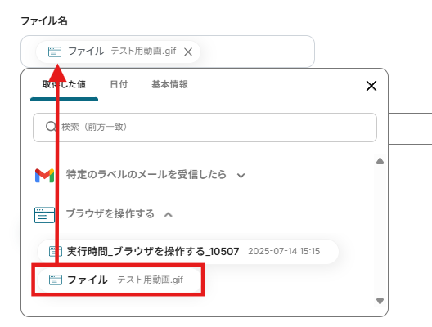Remove the ファイル chip with X icon
The image size is (432, 327).
(188, 52)
